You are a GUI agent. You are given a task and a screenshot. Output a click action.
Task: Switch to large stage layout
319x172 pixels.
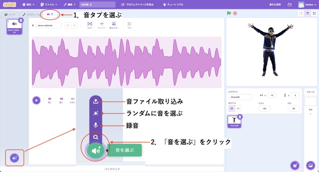pyautogui.click(x=307, y=13)
